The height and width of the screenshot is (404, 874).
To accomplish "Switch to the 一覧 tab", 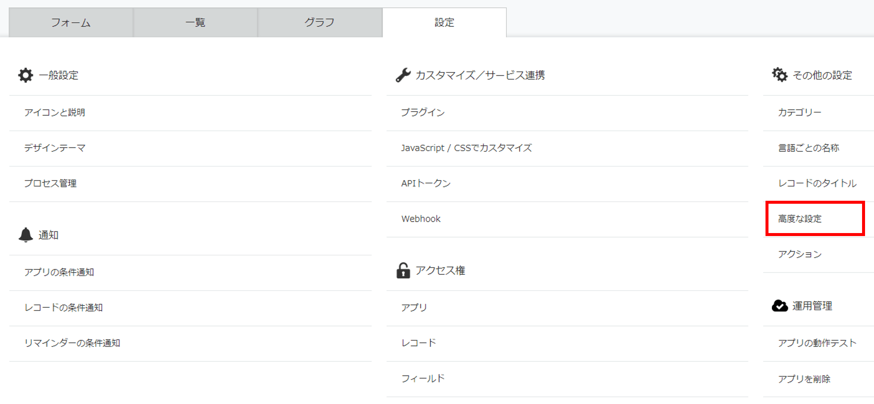I will [195, 22].
